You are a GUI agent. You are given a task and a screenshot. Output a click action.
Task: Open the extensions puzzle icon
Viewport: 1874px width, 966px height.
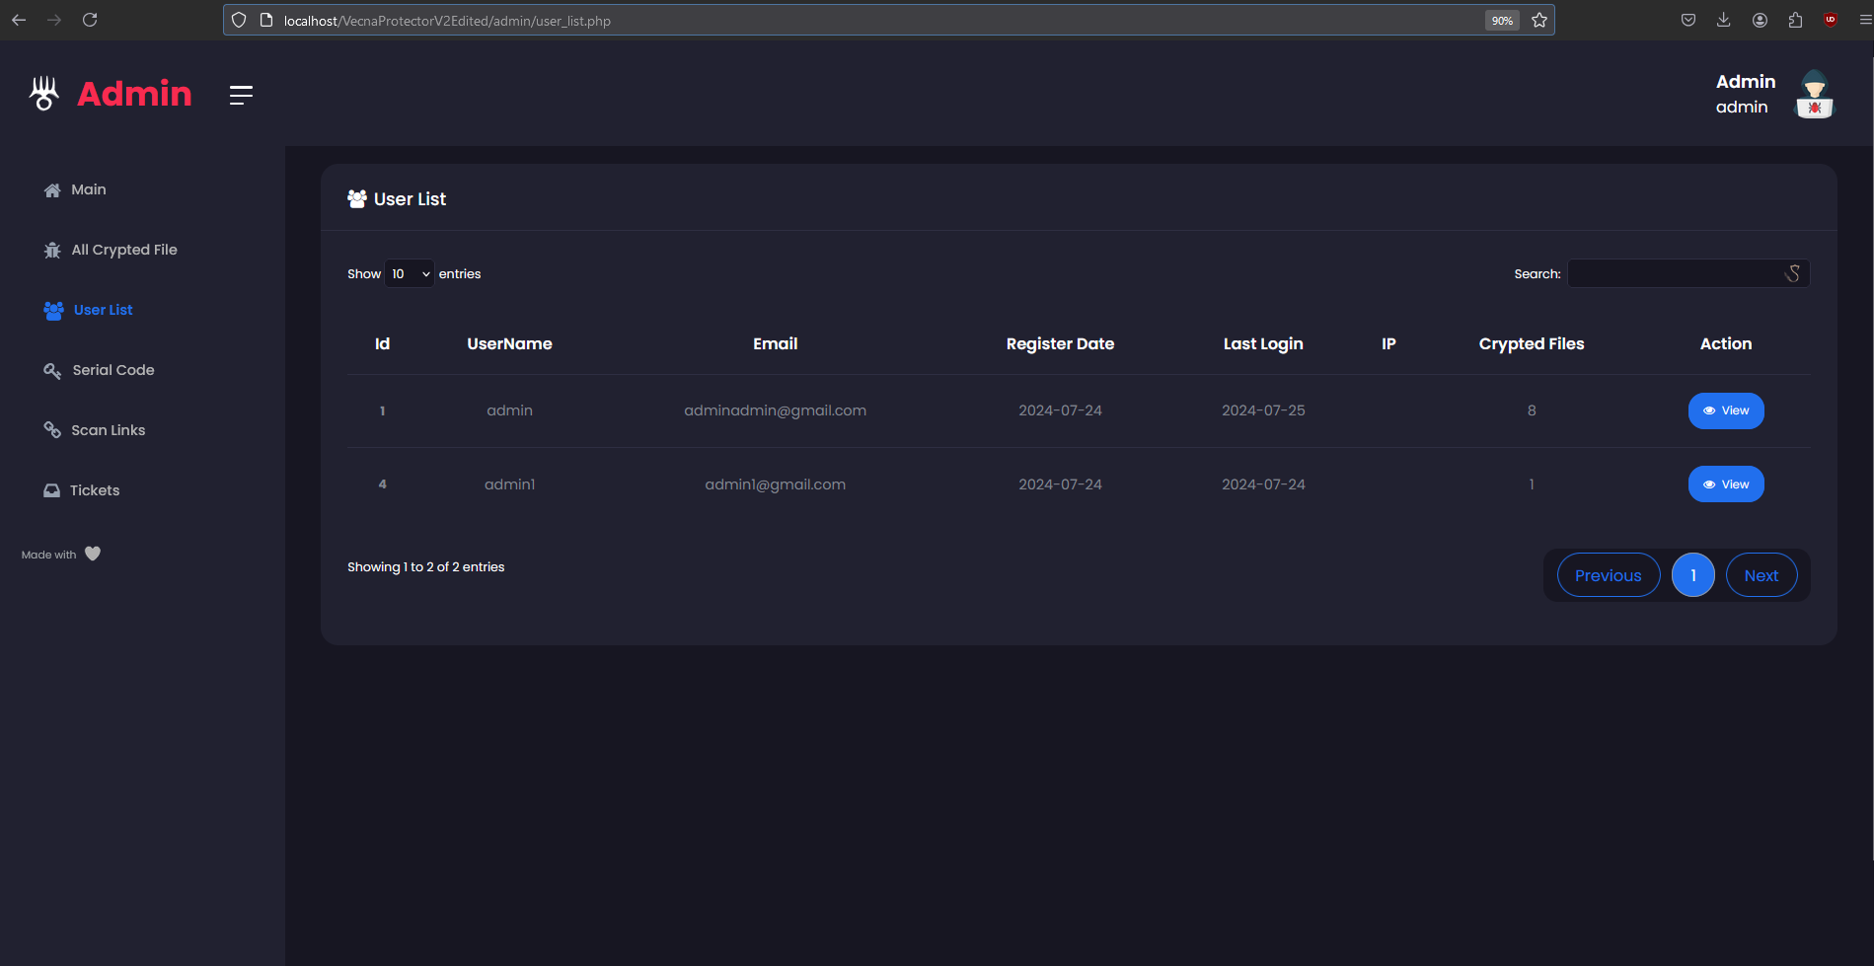pyautogui.click(x=1795, y=20)
